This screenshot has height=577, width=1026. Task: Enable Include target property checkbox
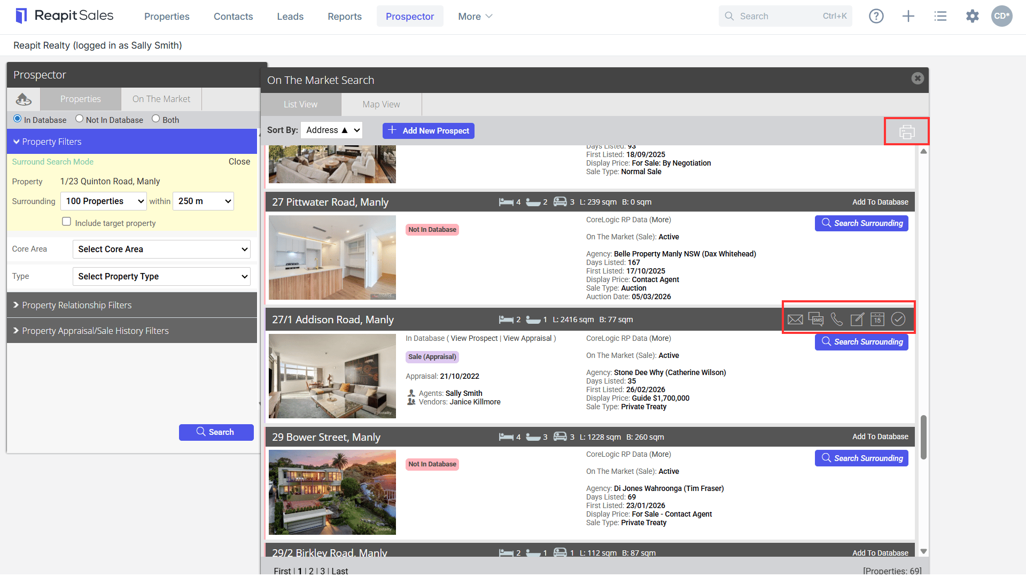(66, 222)
